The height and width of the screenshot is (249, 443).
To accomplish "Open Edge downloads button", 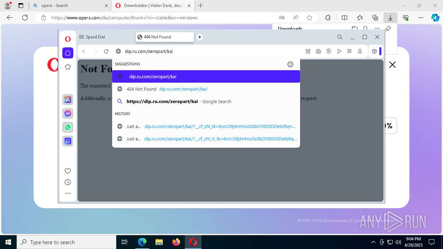I will tap(390, 18).
